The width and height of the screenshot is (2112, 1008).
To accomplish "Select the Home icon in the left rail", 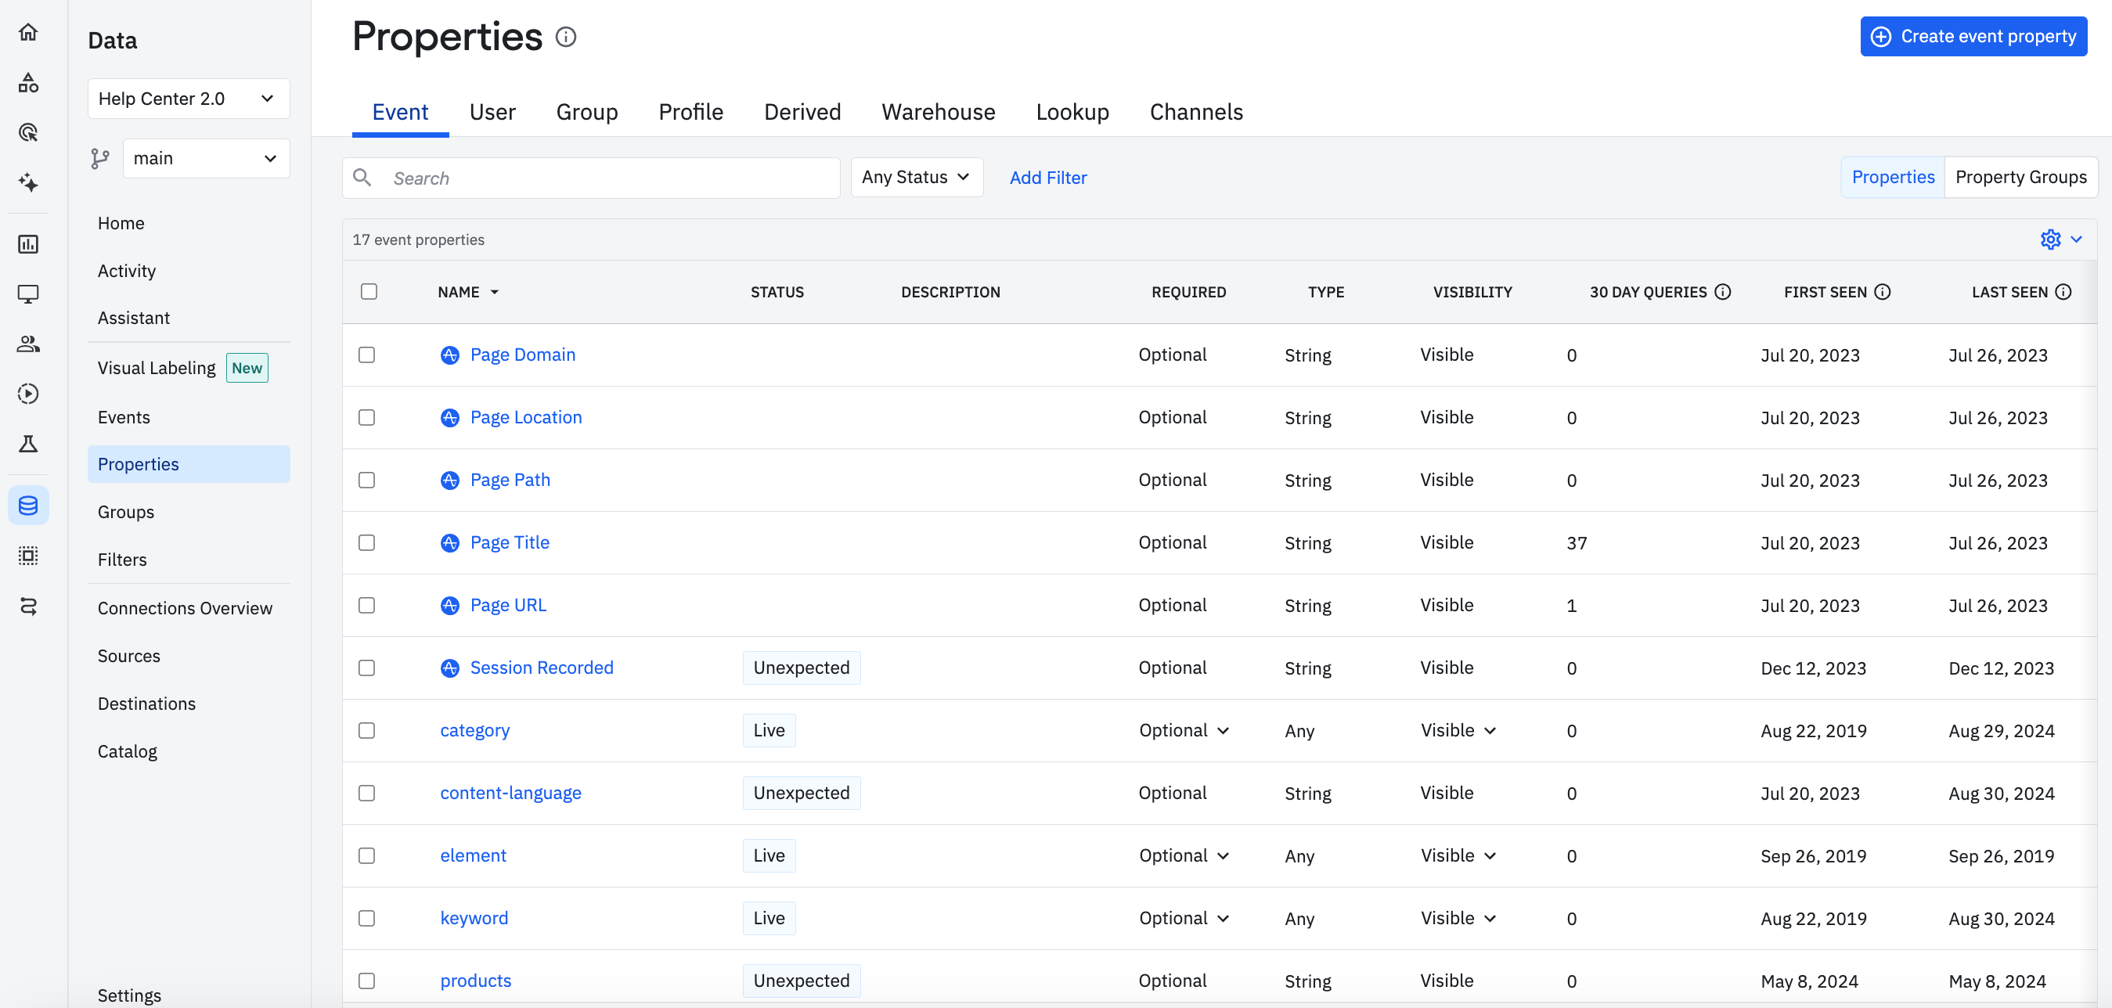I will click(30, 31).
